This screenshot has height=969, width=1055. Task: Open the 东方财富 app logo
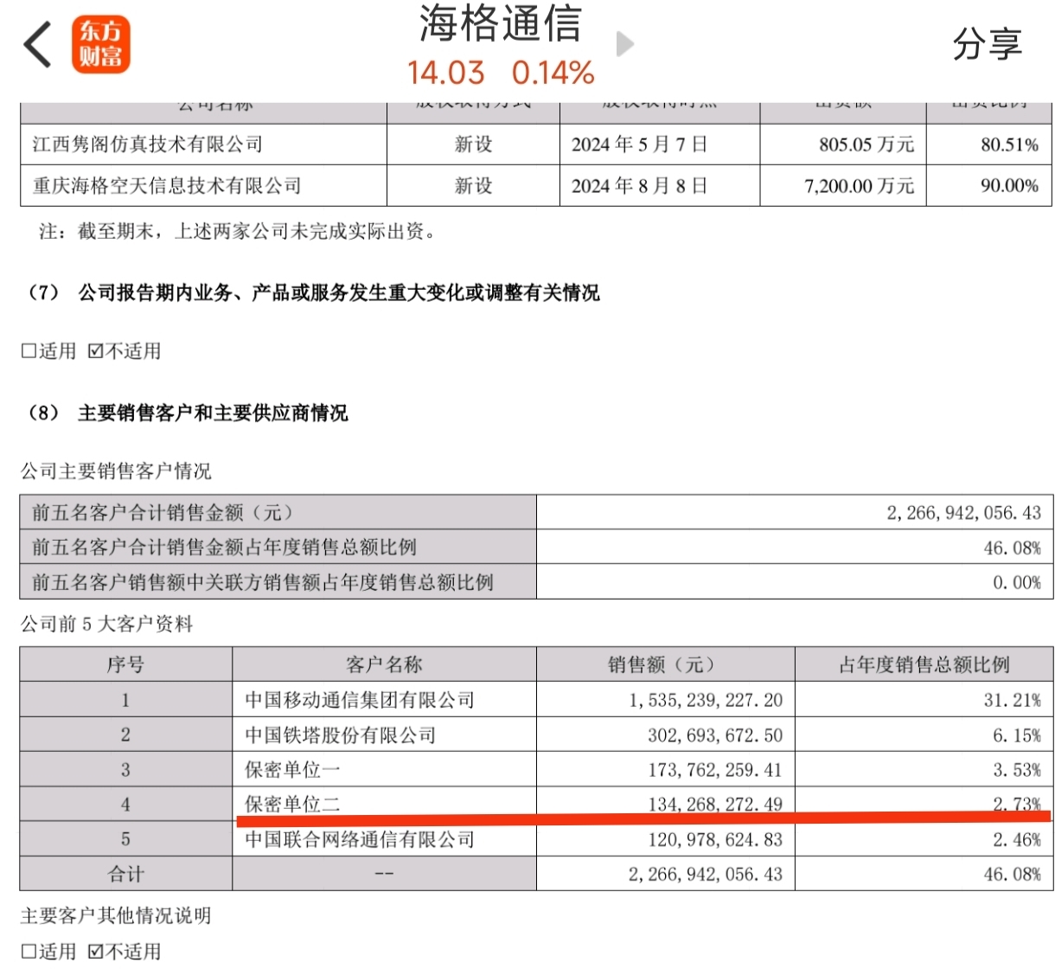[x=100, y=44]
